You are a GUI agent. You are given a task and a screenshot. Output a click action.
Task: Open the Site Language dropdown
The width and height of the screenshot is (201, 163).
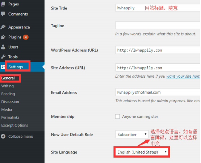(x=142, y=152)
